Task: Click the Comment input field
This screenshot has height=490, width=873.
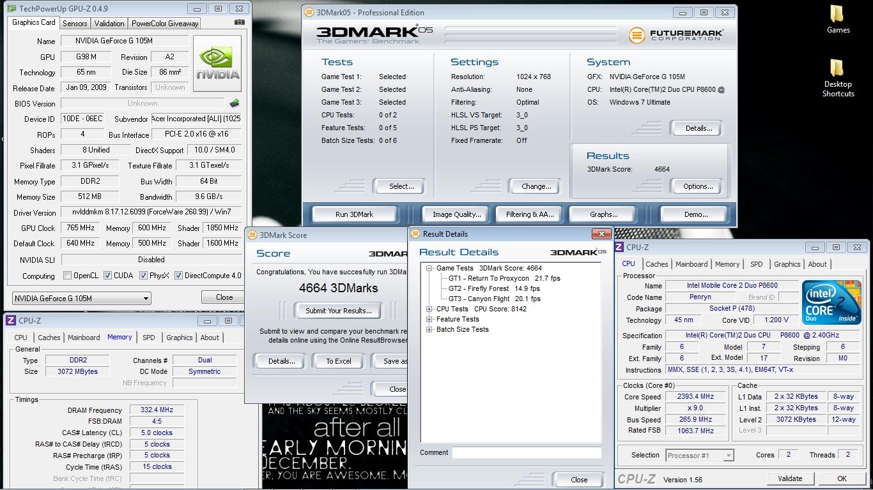Action: click(527, 452)
